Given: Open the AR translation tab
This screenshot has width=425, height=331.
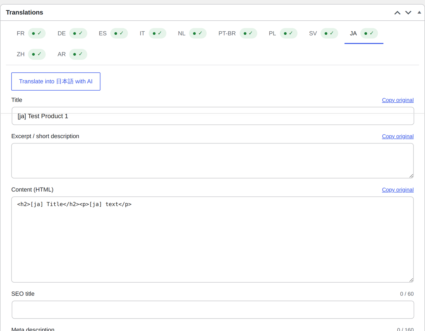Looking at the screenshot, I should (72, 54).
